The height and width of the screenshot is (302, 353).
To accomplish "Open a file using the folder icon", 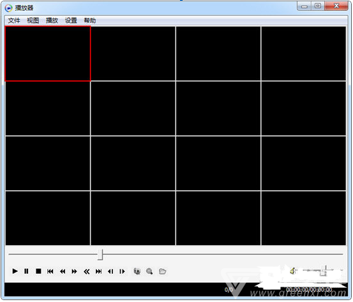I will click(162, 271).
